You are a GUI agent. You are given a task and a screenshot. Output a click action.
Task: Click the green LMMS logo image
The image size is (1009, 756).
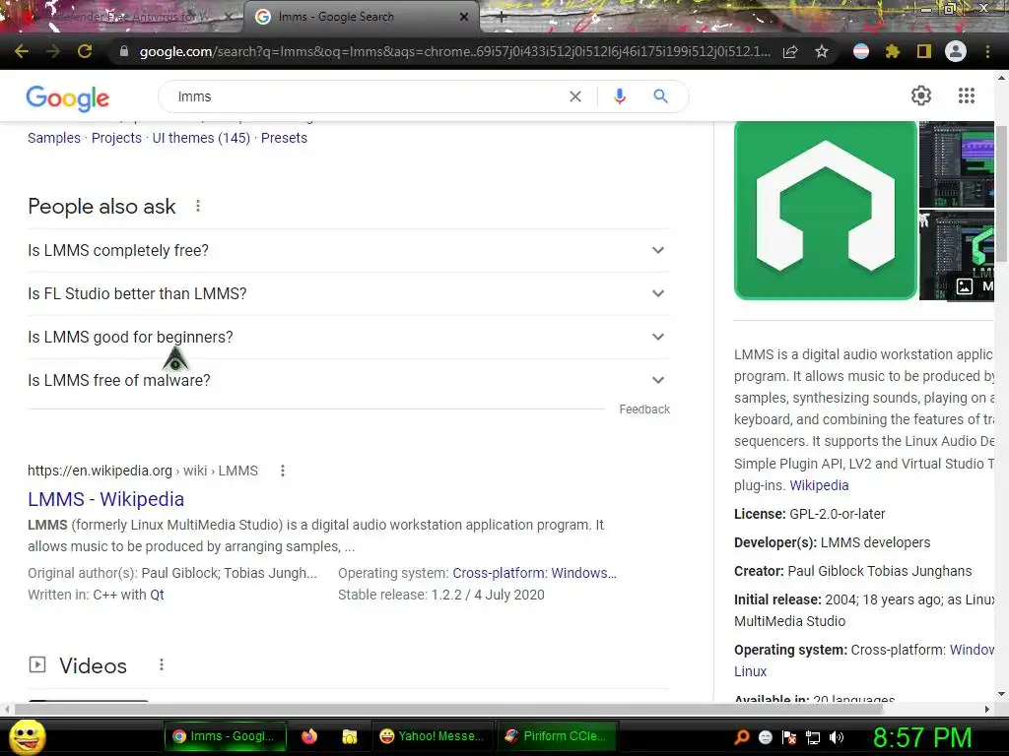tap(826, 211)
